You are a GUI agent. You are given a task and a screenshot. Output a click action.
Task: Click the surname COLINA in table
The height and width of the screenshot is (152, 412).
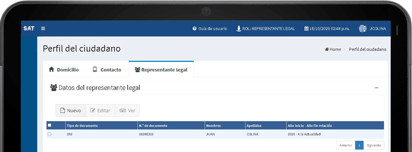tap(253, 134)
